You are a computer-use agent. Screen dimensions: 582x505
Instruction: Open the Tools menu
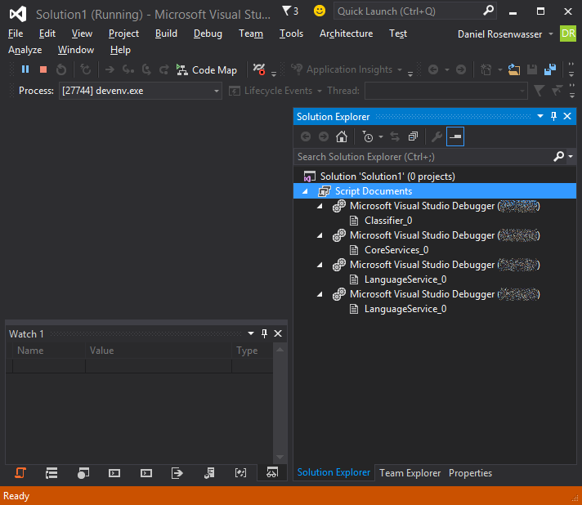[291, 34]
